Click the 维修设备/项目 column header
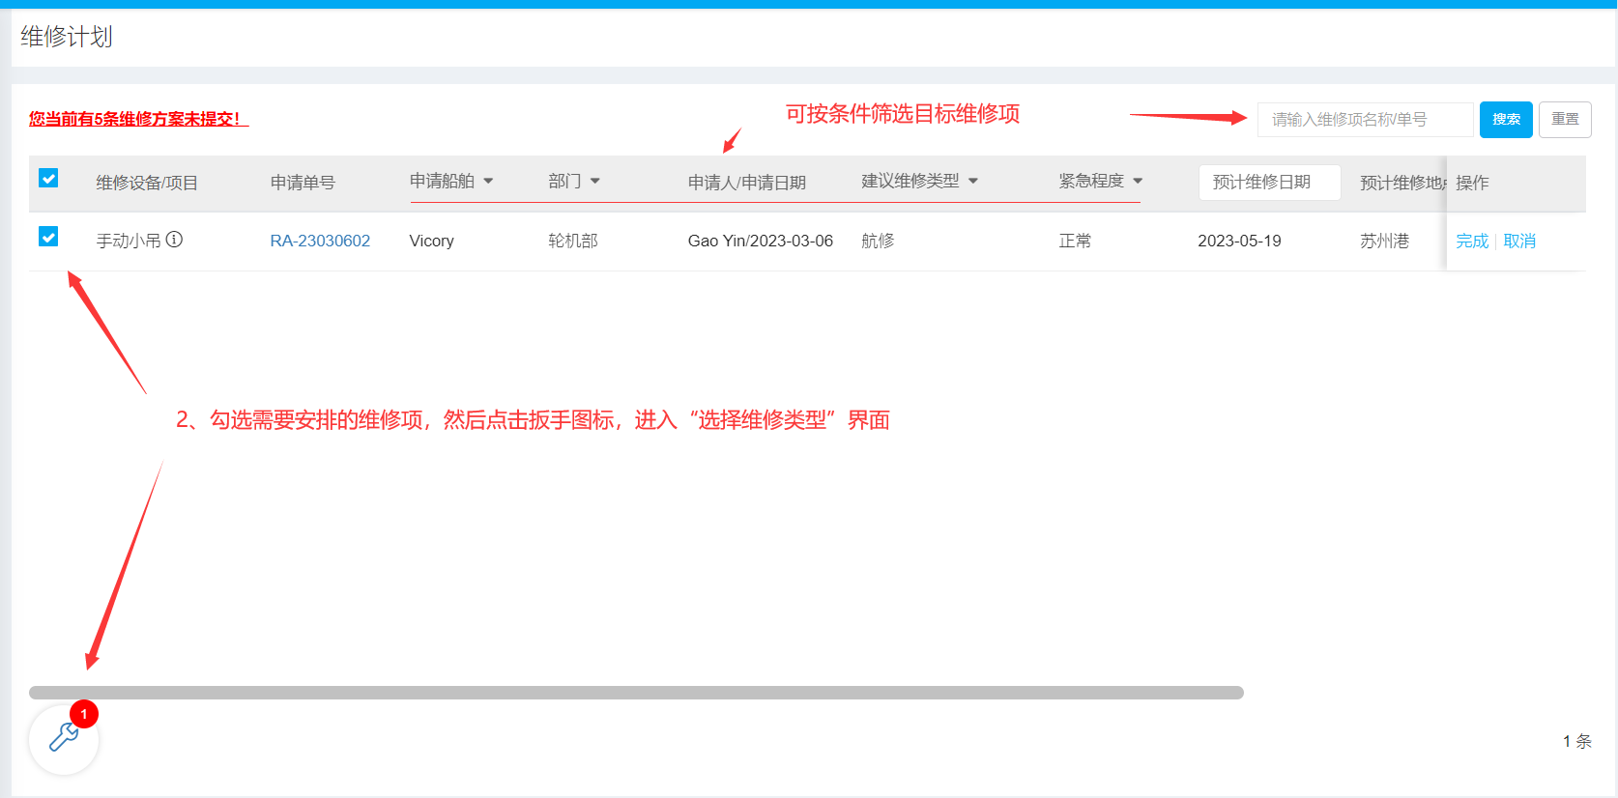 pos(147,183)
